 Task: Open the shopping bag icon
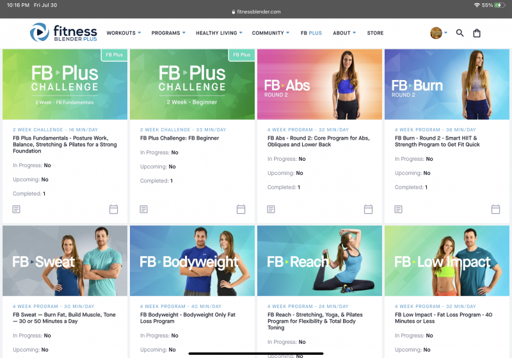[477, 33]
